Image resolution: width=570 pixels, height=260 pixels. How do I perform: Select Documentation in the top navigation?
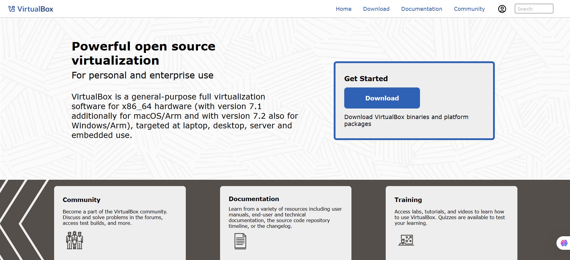[x=421, y=9]
